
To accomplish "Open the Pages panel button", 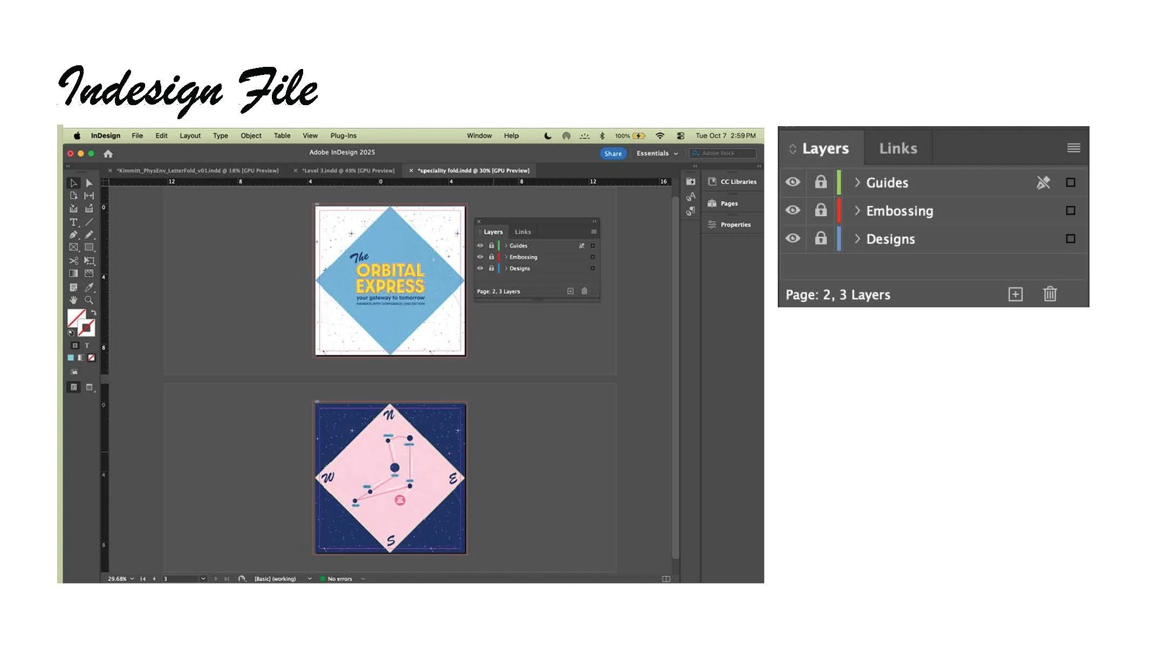I will point(728,204).
